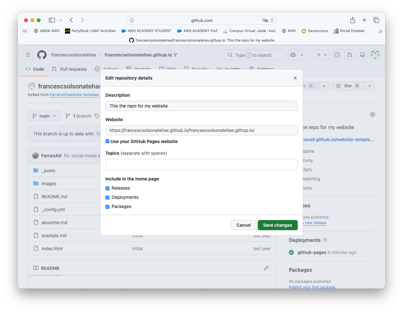The height and width of the screenshot is (312, 403).
Task: Open pull requests icon in header
Action: click(x=349, y=55)
